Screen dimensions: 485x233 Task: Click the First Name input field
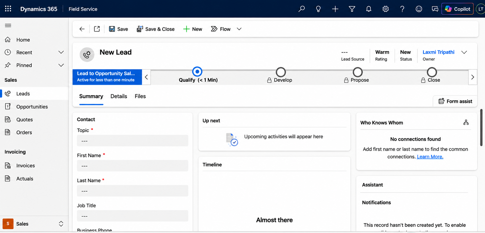(133, 166)
